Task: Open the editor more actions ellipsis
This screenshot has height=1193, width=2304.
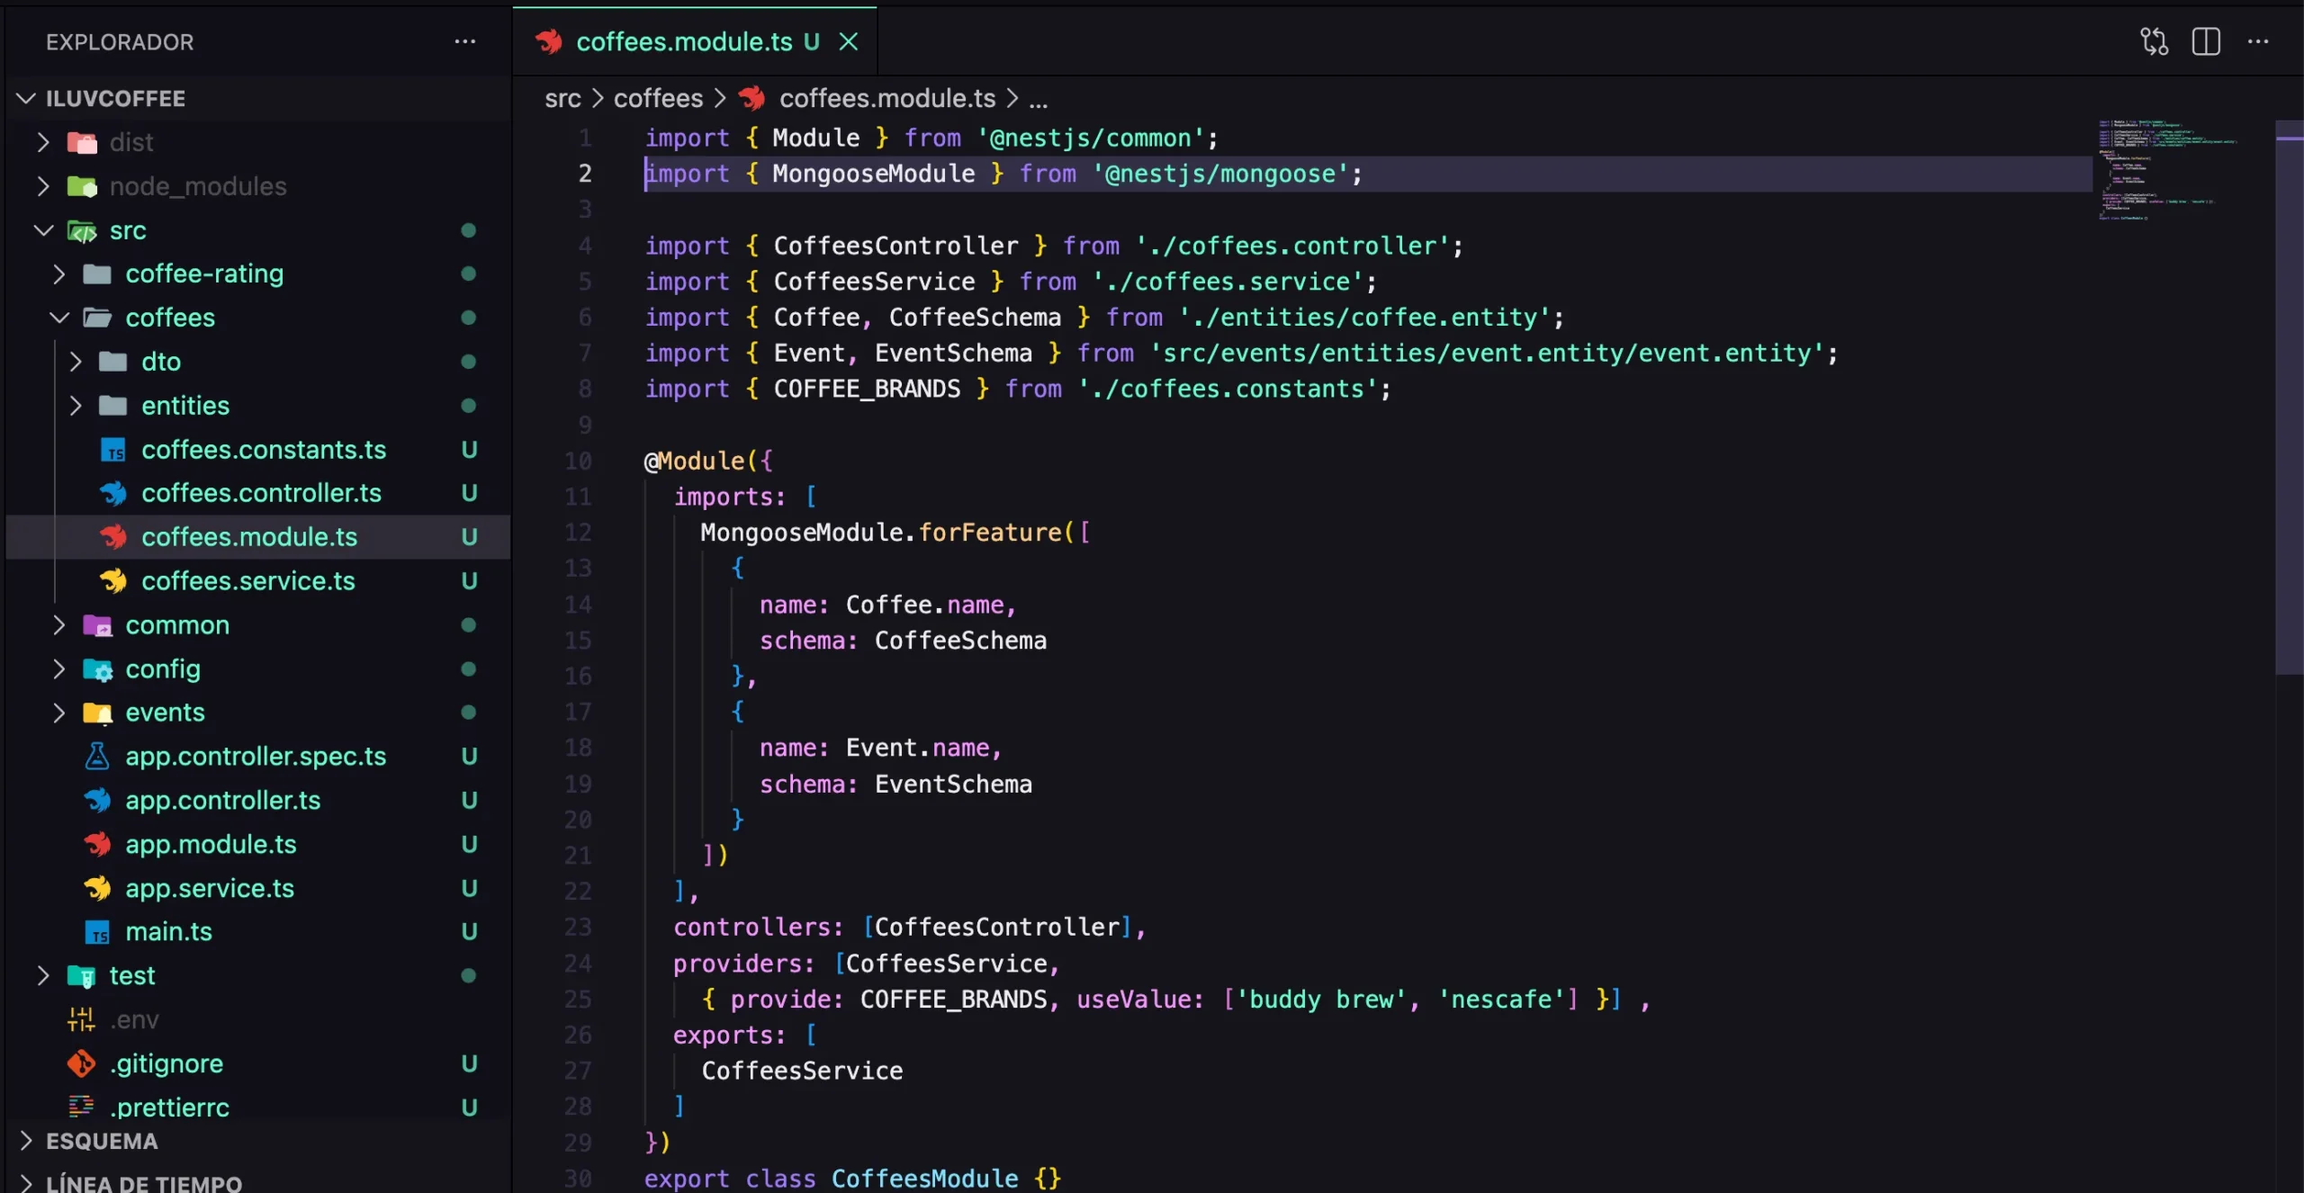Action: point(2257,41)
